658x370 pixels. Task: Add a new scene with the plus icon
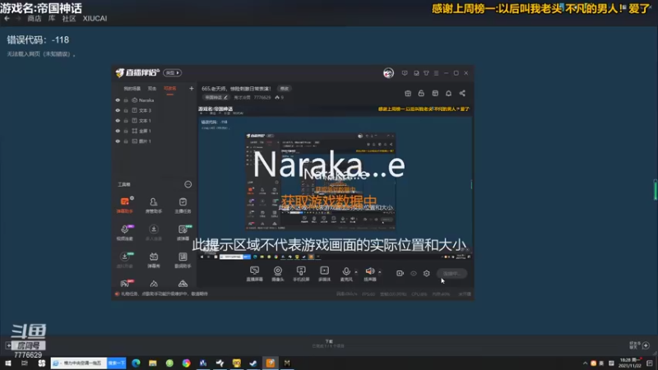coord(192,89)
